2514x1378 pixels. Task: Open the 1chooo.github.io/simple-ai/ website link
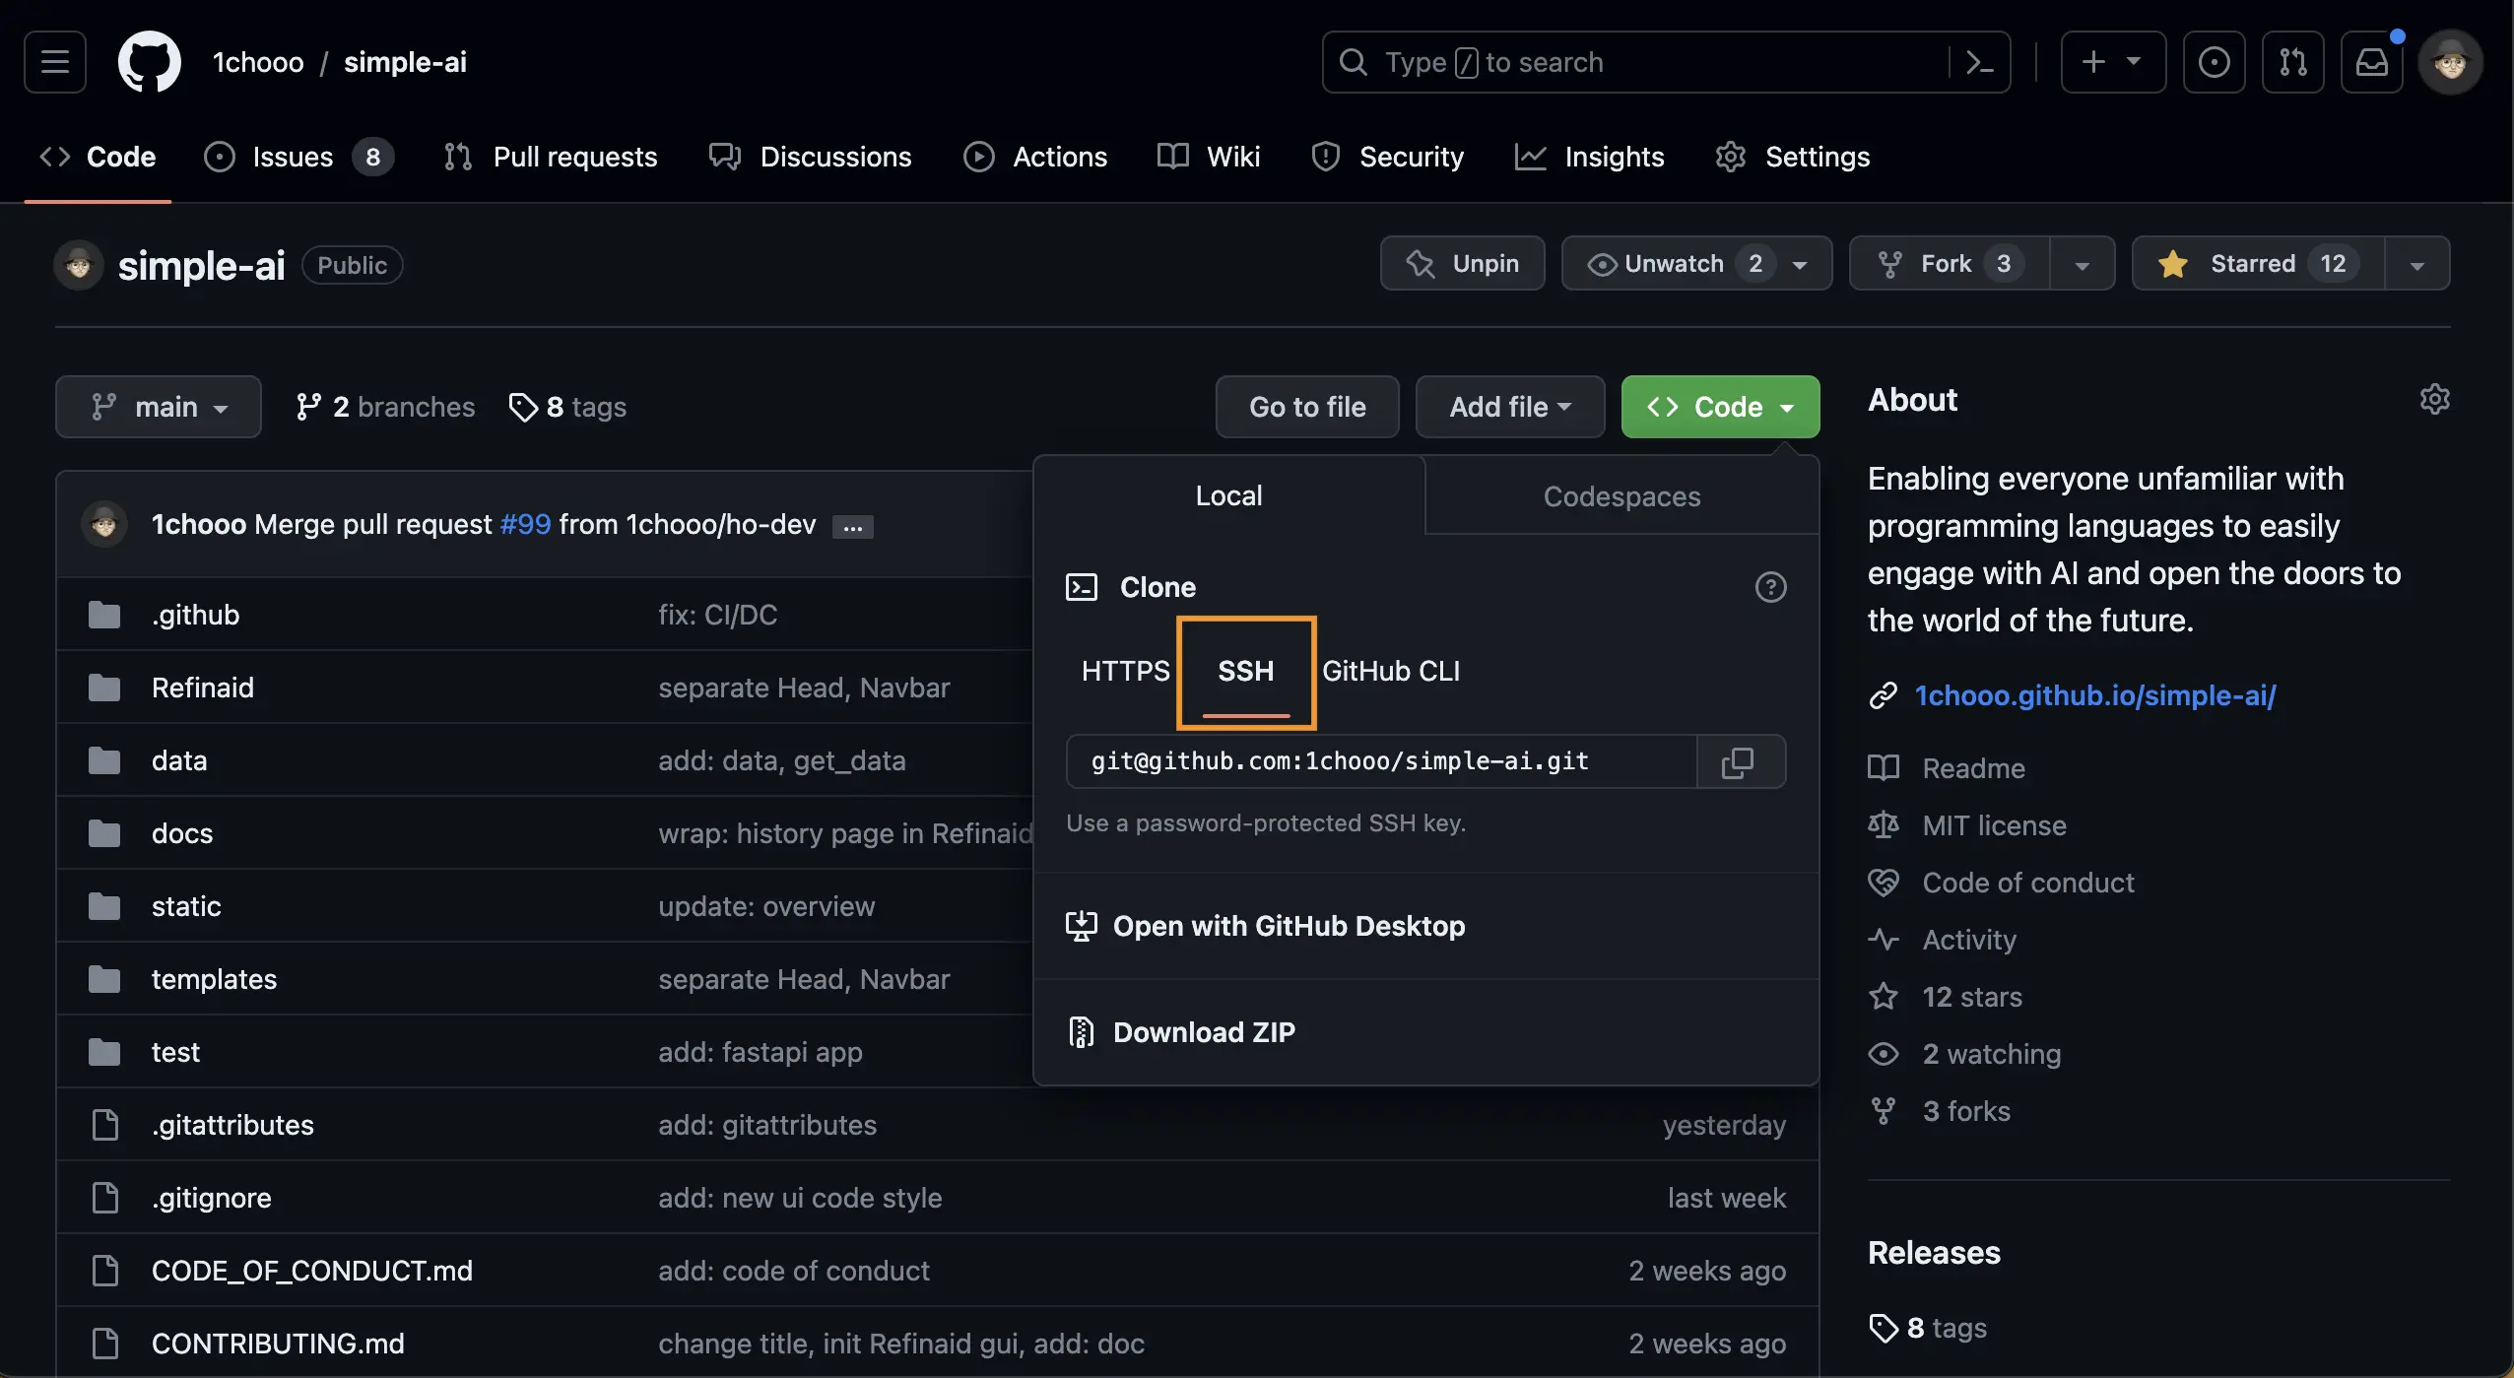point(2095,695)
